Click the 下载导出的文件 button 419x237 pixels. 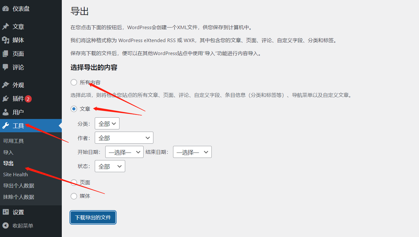point(93,218)
